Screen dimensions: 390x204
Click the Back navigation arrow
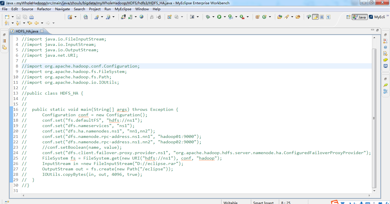point(37,23)
